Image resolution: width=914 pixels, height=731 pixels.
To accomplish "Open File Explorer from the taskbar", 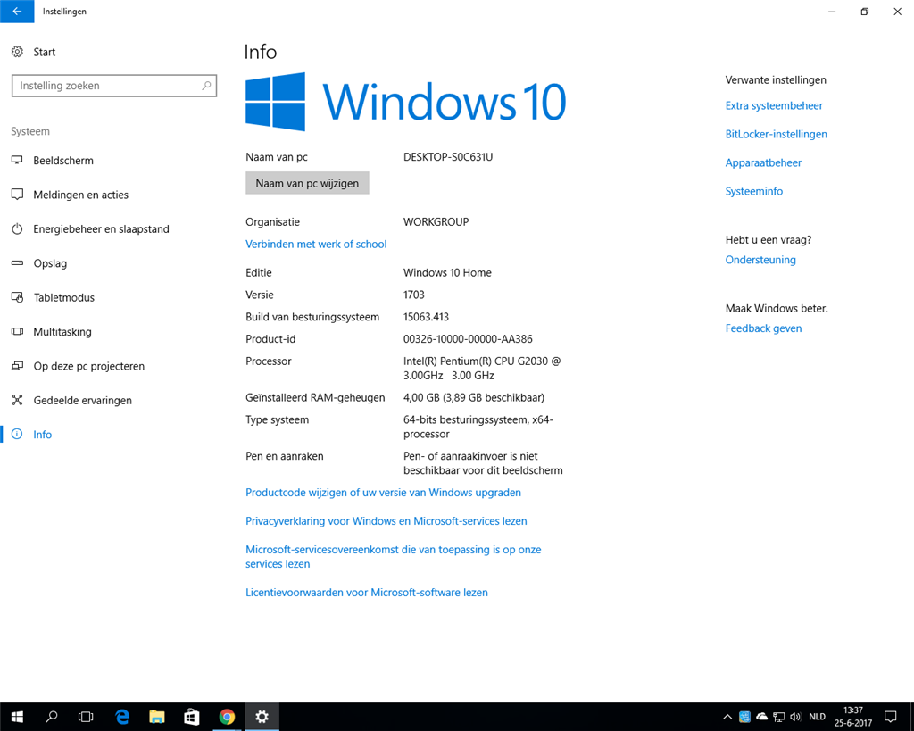I will (x=157, y=717).
